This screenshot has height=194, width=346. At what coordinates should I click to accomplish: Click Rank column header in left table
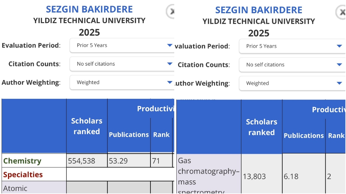pyautogui.click(x=161, y=135)
